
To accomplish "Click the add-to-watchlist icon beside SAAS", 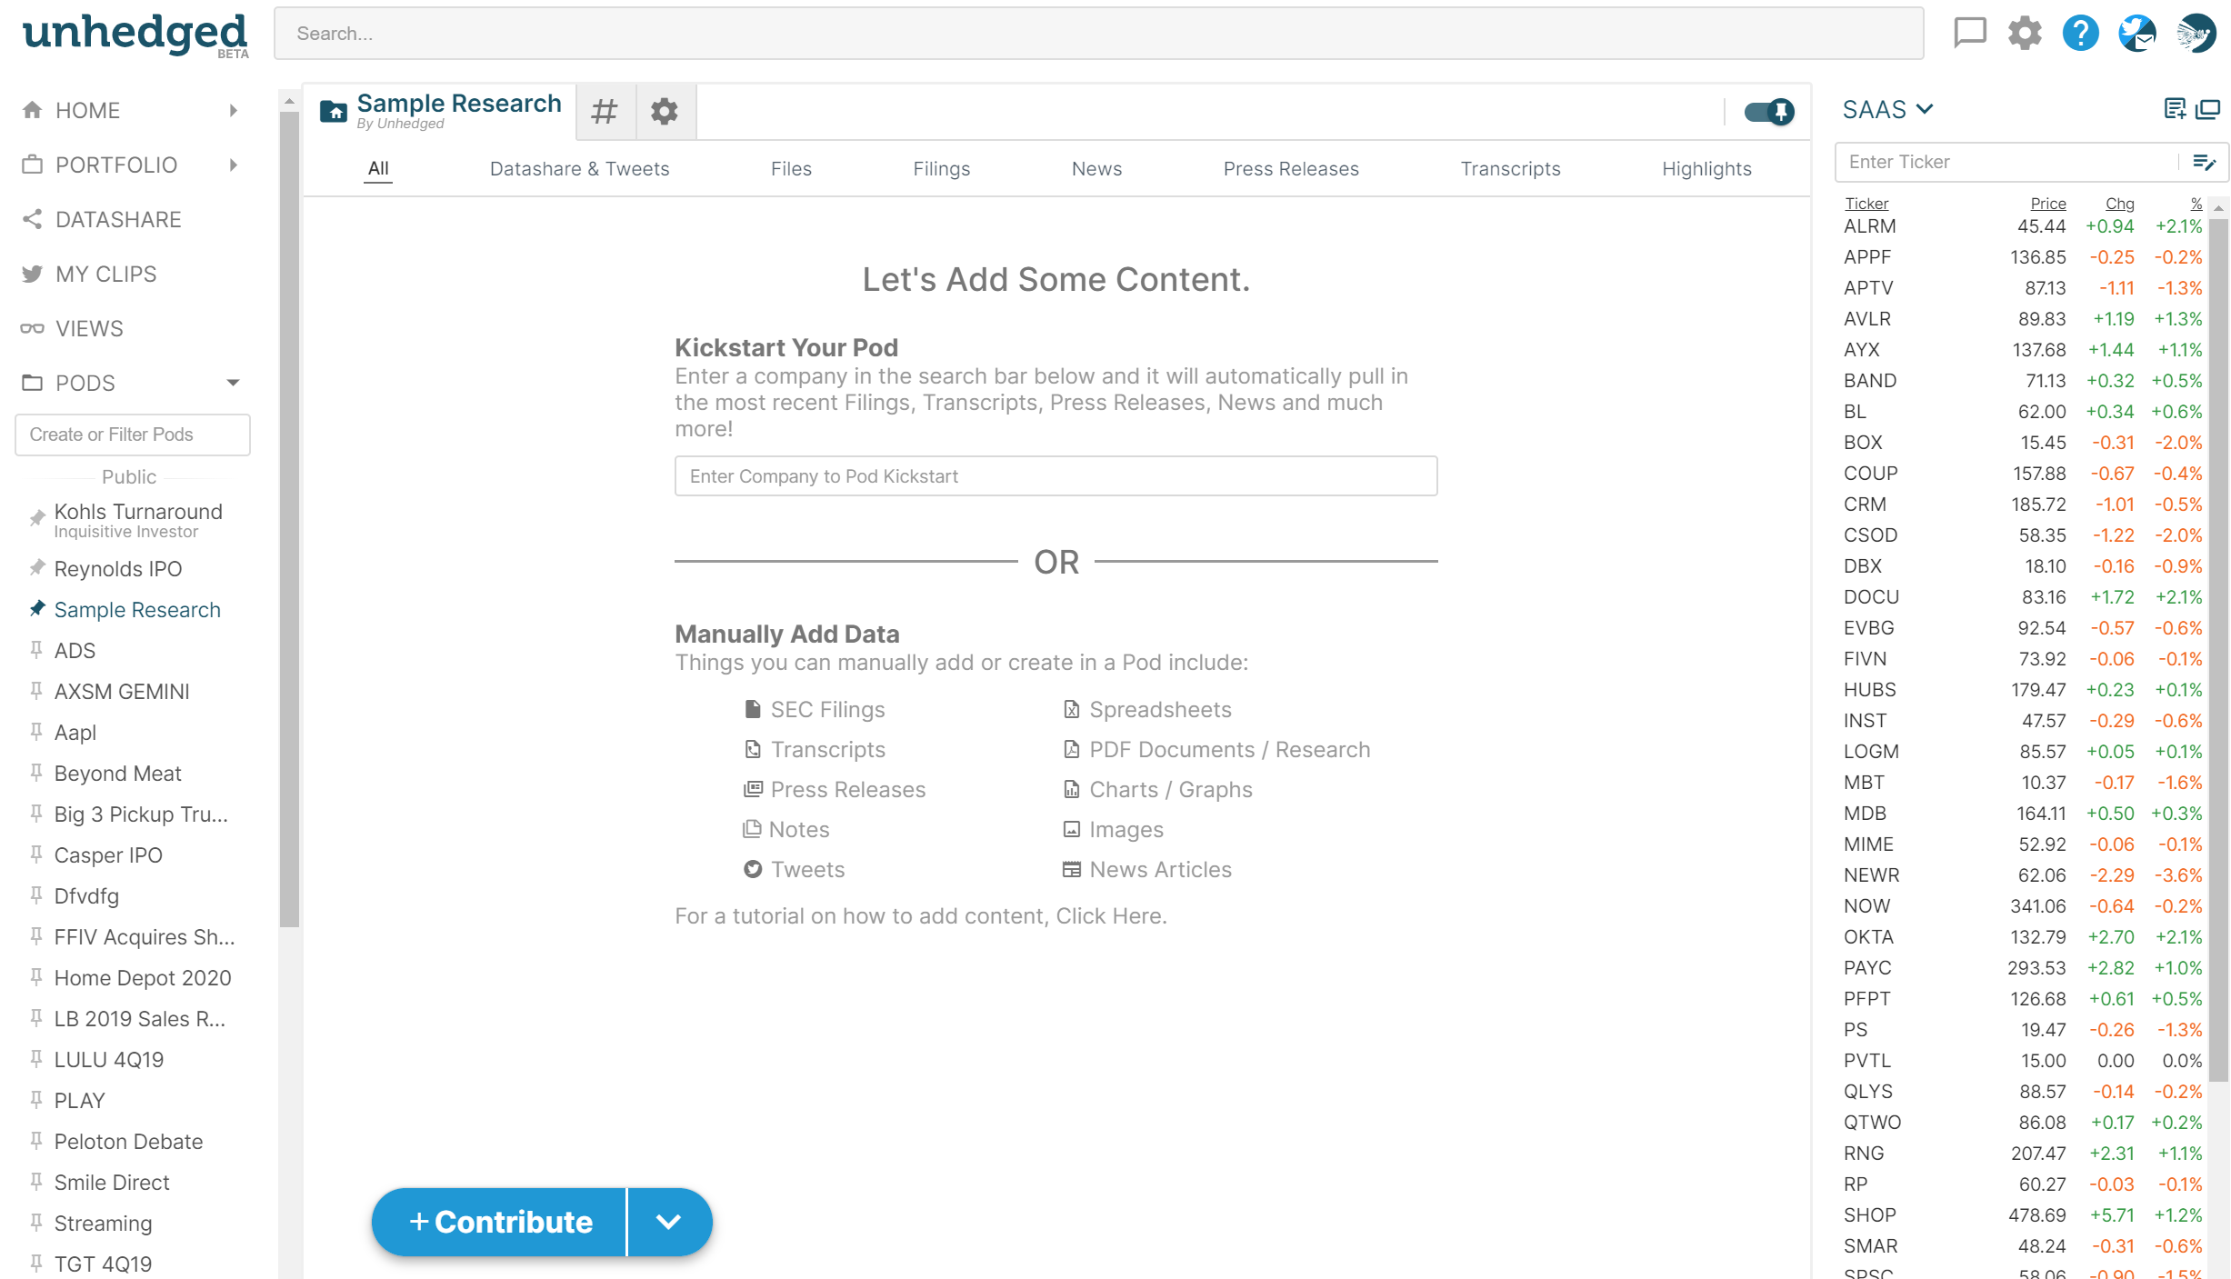I will click(2174, 109).
